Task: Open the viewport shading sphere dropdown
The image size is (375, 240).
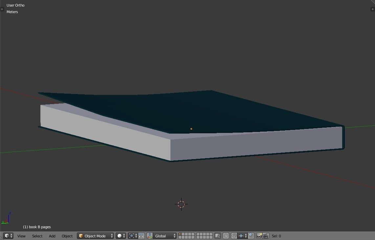Action: pyautogui.click(x=121, y=236)
